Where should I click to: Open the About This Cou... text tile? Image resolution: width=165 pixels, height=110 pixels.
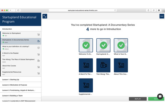(121, 65)
